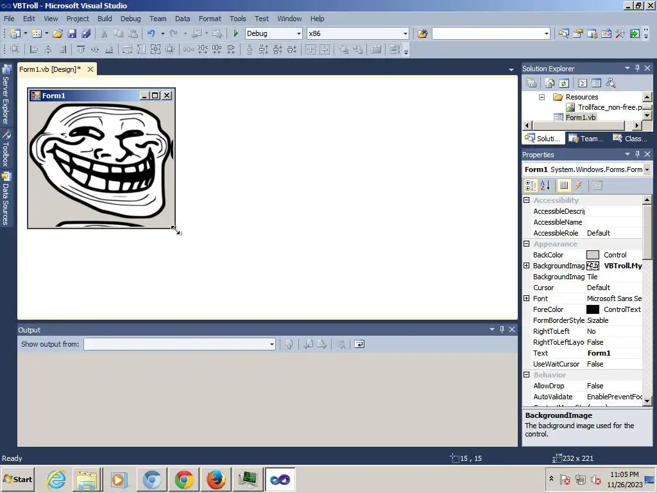The image size is (657, 493).
Task: Open the Format menu
Action: 210,19
